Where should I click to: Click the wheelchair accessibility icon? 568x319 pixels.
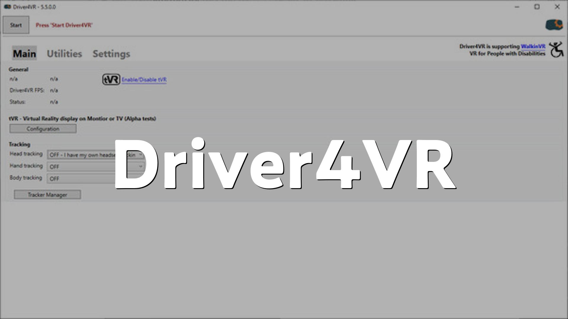(x=556, y=50)
